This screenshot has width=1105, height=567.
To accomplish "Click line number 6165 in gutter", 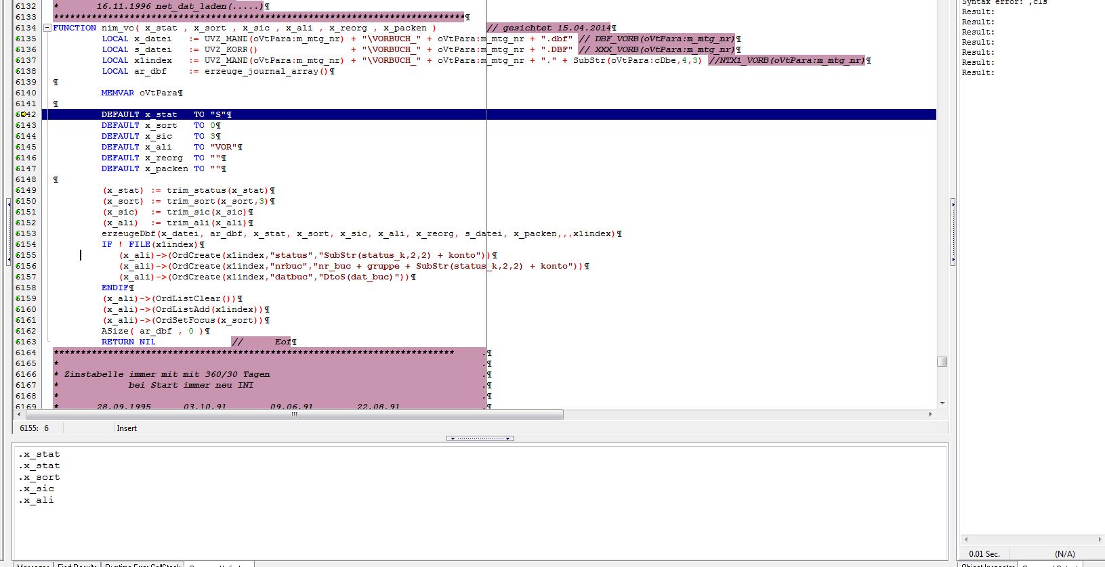I will [26, 363].
